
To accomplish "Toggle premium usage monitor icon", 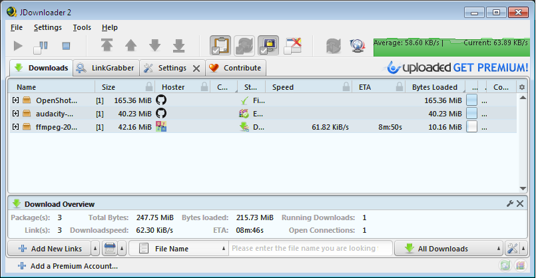I will 268,45.
